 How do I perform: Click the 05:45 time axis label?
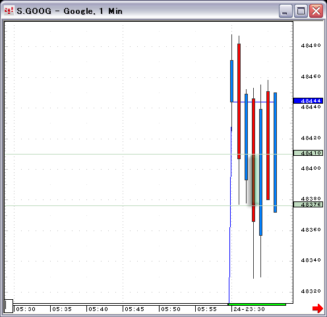pyautogui.click(x=134, y=309)
